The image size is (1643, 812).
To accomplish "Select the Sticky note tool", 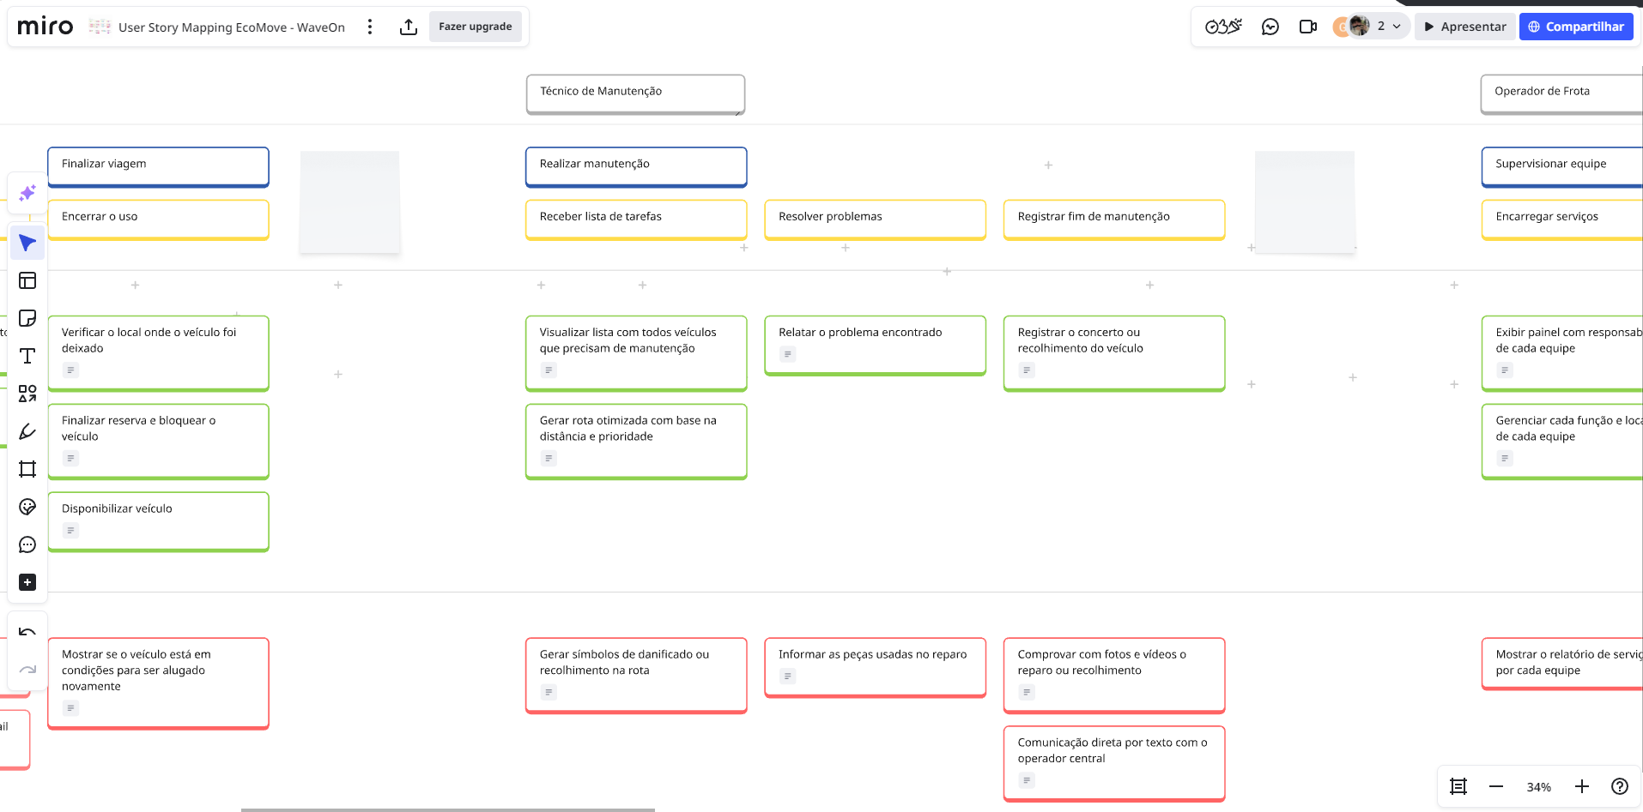I will [x=27, y=318].
